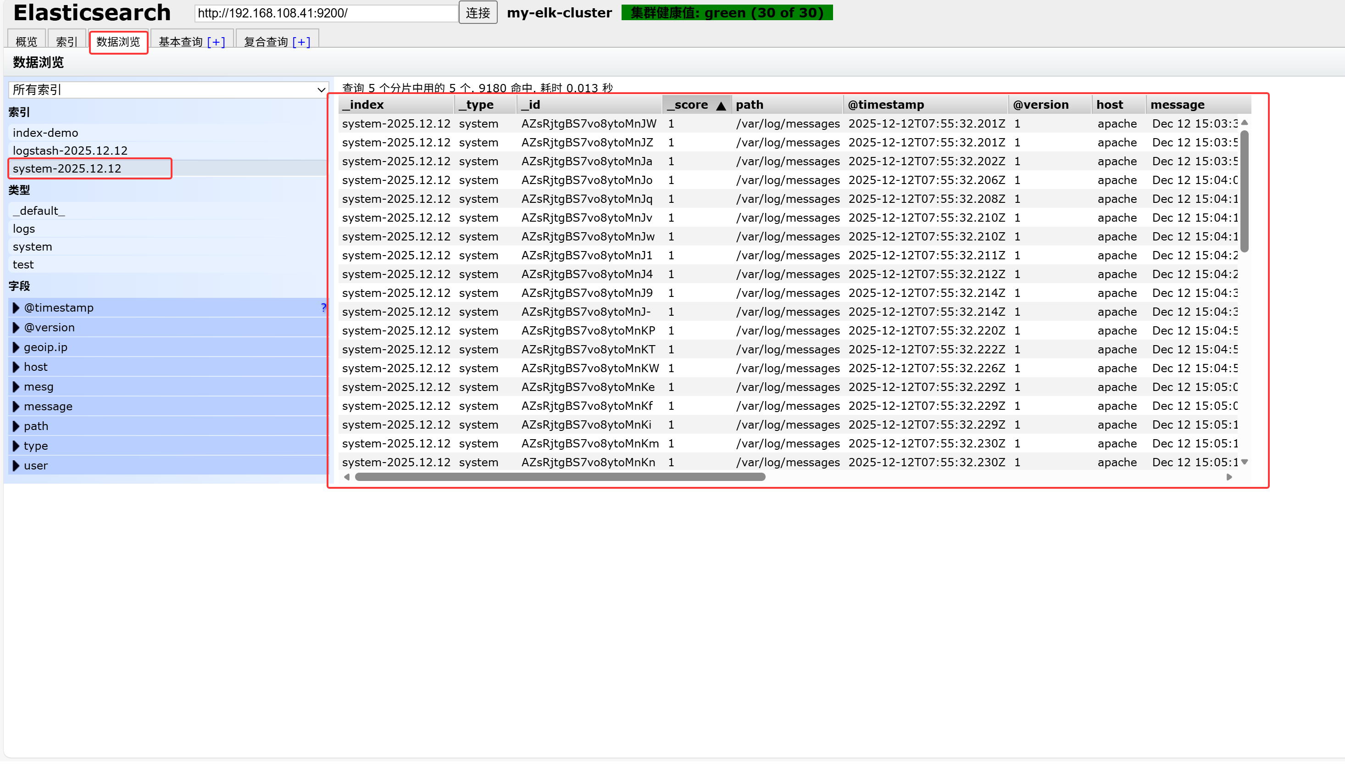Select the system-2025.12.12 index in sidebar

coord(168,169)
